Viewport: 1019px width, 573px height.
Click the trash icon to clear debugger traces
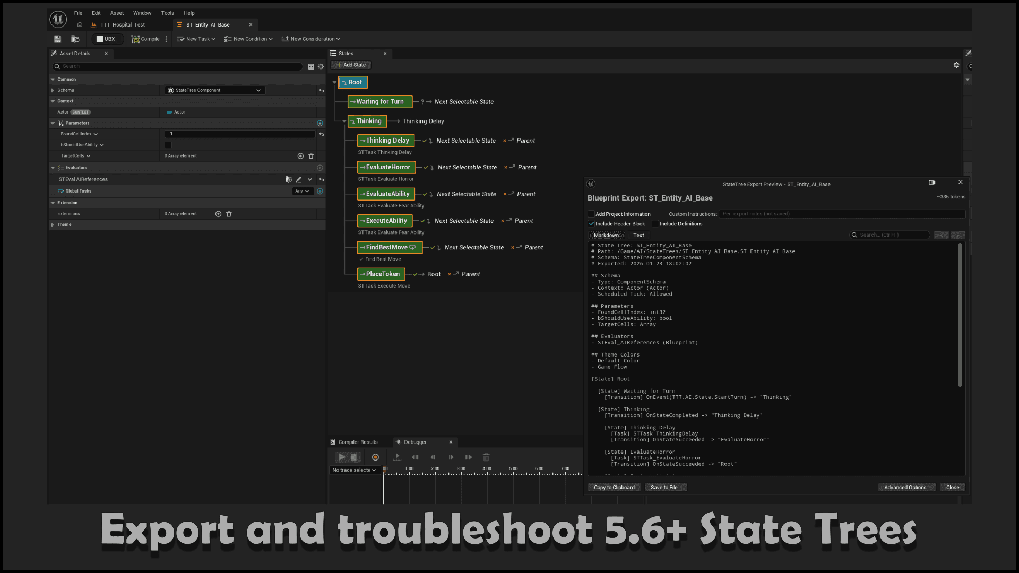click(486, 457)
